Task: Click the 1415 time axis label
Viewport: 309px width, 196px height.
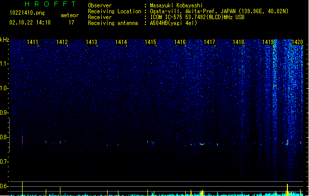Action: pos(150,42)
